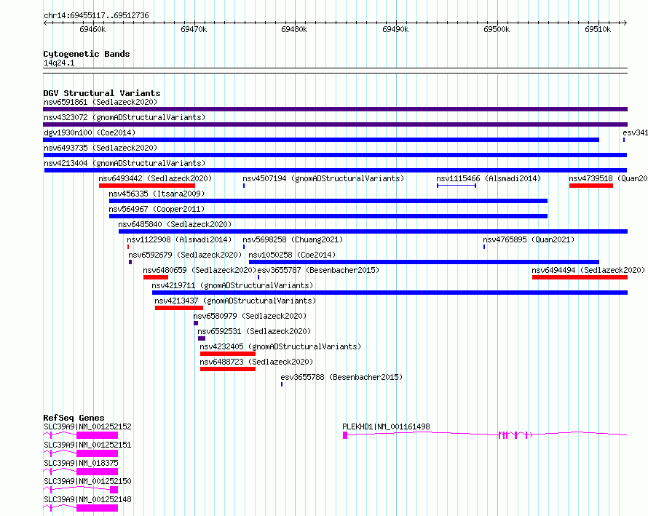Click the chr14:69455117..69512736 coordinates text
The height and width of the screenshot is (516, 648).
point(96,15)
